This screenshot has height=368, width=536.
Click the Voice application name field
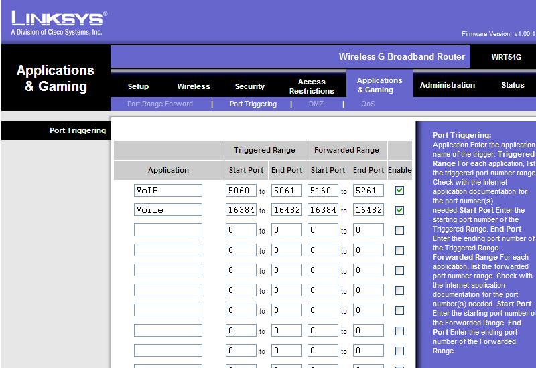168,210
